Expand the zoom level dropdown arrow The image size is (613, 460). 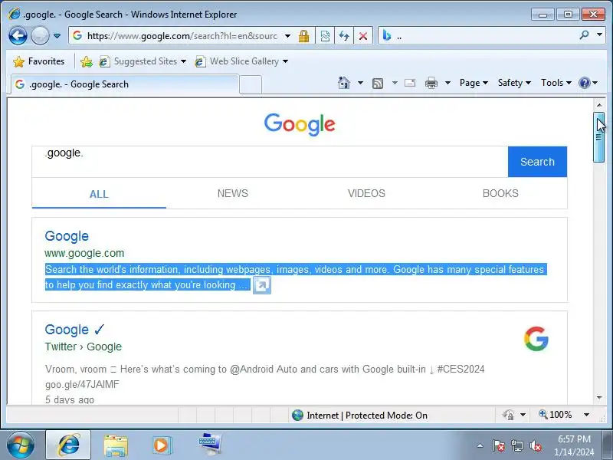(x=586, y=415)
